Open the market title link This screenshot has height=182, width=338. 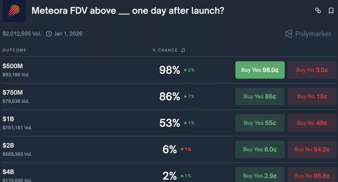click(x=128, y=11)
